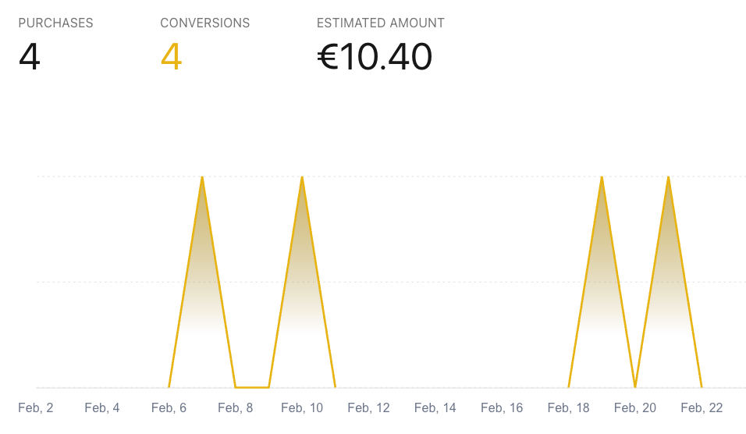Click the Feb 21 conversion peak
746x434 pixels.
coord(669,178)
